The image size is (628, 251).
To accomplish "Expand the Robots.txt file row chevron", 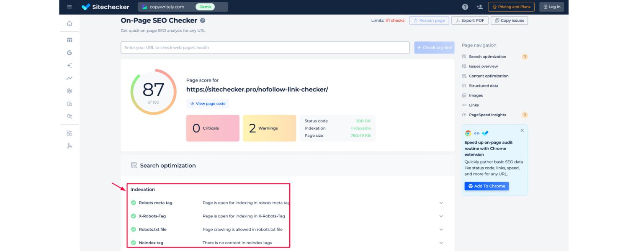I will coord(441,230).
